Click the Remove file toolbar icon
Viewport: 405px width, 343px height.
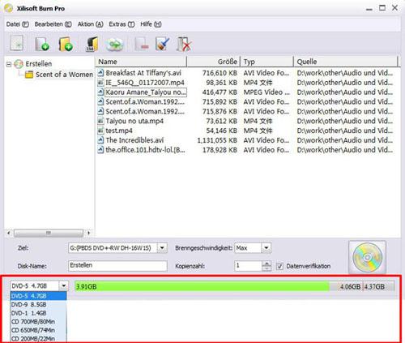coord(142,44)
